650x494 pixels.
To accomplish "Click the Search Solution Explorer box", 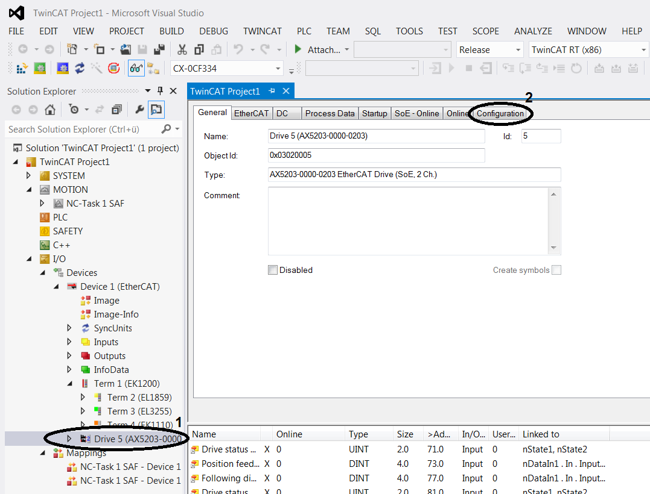I will [85, 130].
